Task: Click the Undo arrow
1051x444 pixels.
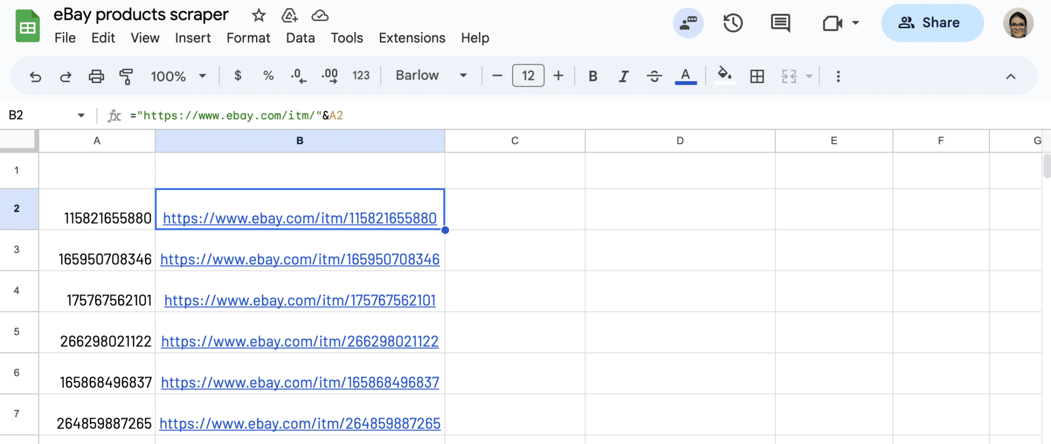Action: (35, 77)
